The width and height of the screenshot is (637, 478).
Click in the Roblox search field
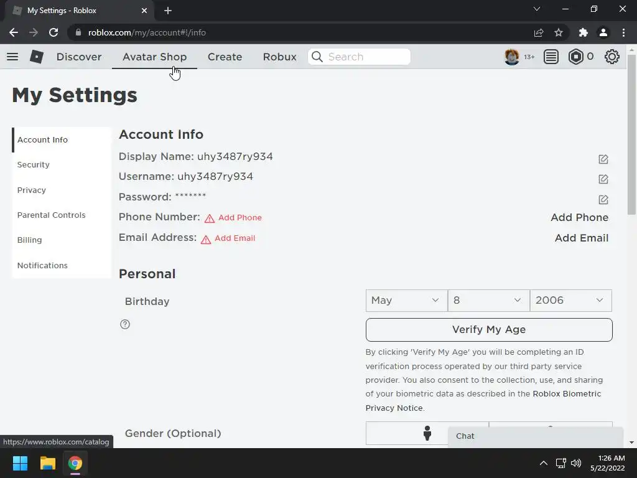(359, 57)
